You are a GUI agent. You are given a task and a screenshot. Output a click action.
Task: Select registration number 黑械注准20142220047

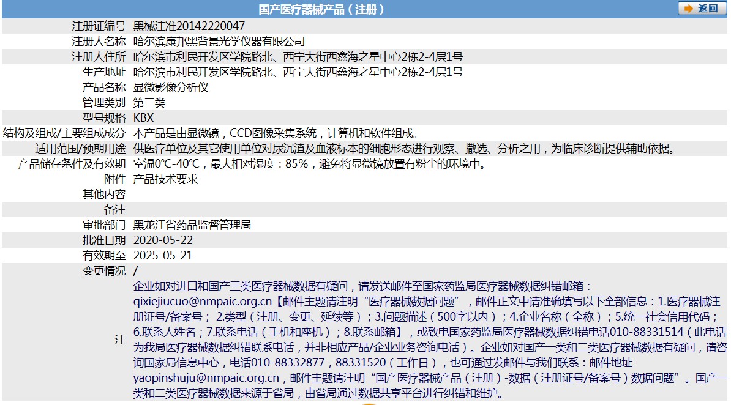(x=189, y=26)
